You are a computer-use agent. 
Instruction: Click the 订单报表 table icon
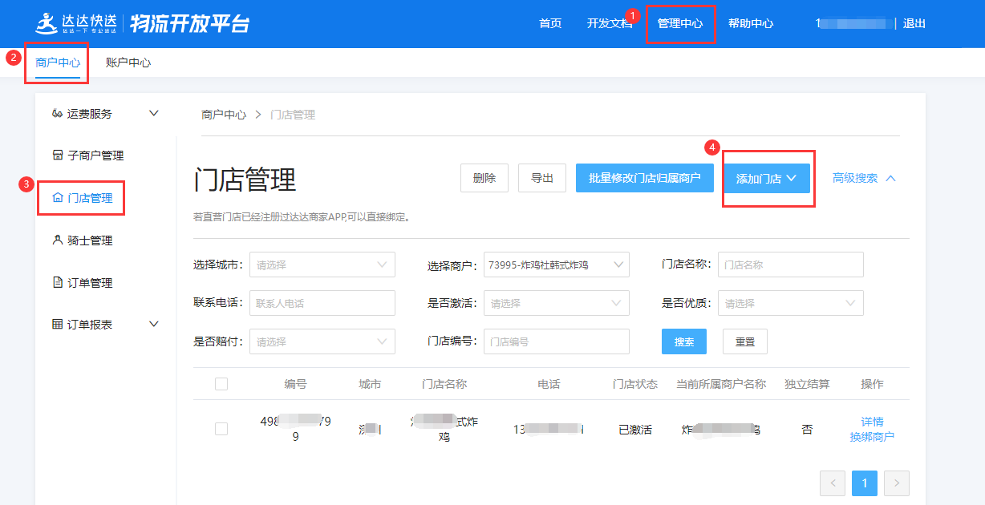57,324
